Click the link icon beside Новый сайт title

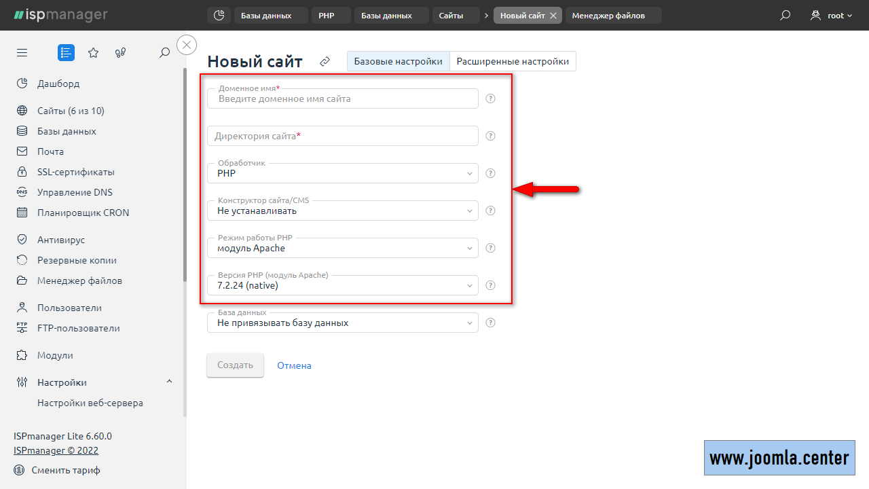tap(325, 62)
